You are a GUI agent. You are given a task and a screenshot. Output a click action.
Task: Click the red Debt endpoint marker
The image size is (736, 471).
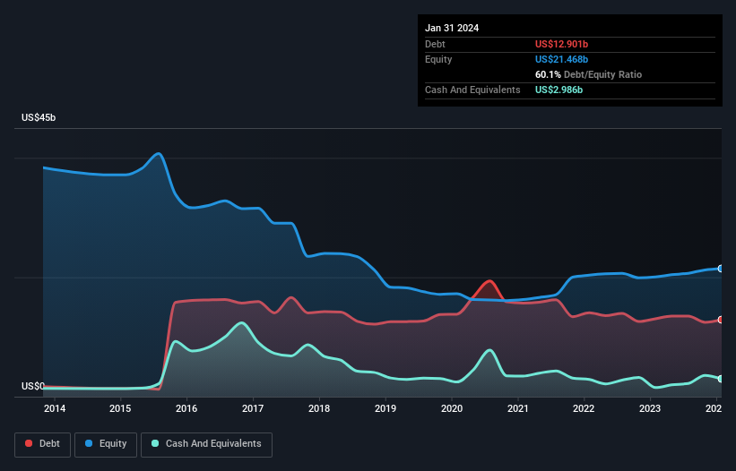[721, 320]
